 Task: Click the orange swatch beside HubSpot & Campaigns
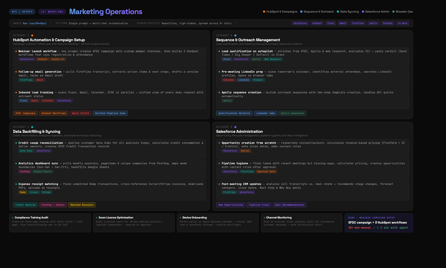click(x=264, y=11)
